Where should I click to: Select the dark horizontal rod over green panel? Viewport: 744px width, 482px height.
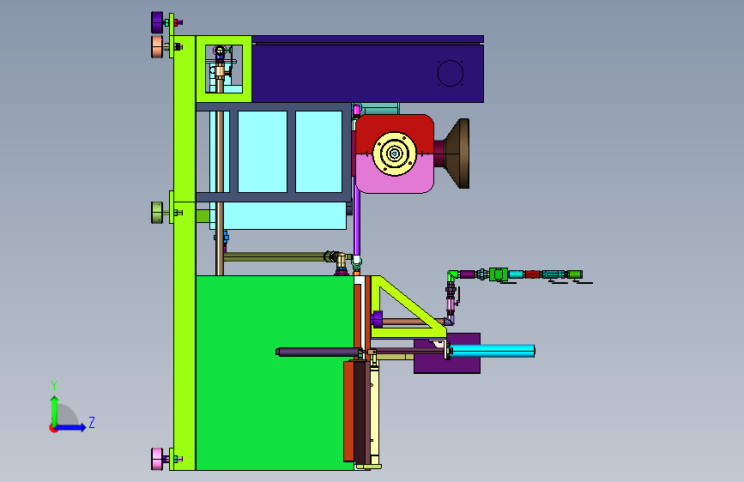[x=318, y=352]
